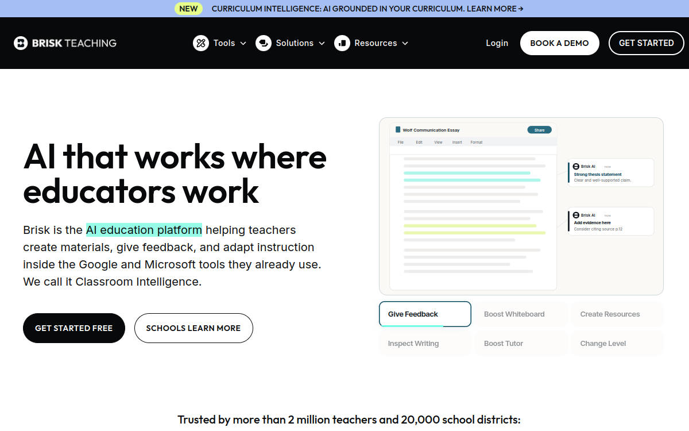689x431 pixels.
Task: Click the Give Feedback progress bar
Action: point(412,326)
